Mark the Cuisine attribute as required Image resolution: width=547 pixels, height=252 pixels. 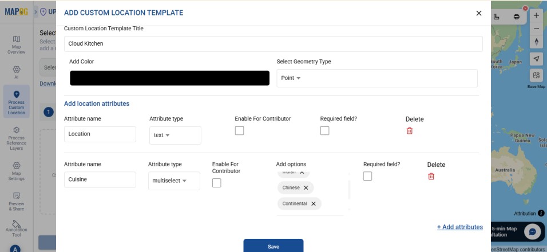(x=368, y=176)
